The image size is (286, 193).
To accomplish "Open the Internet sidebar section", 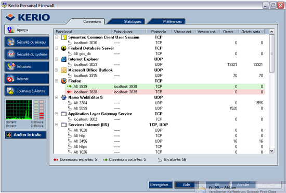I will click(27, 79).
